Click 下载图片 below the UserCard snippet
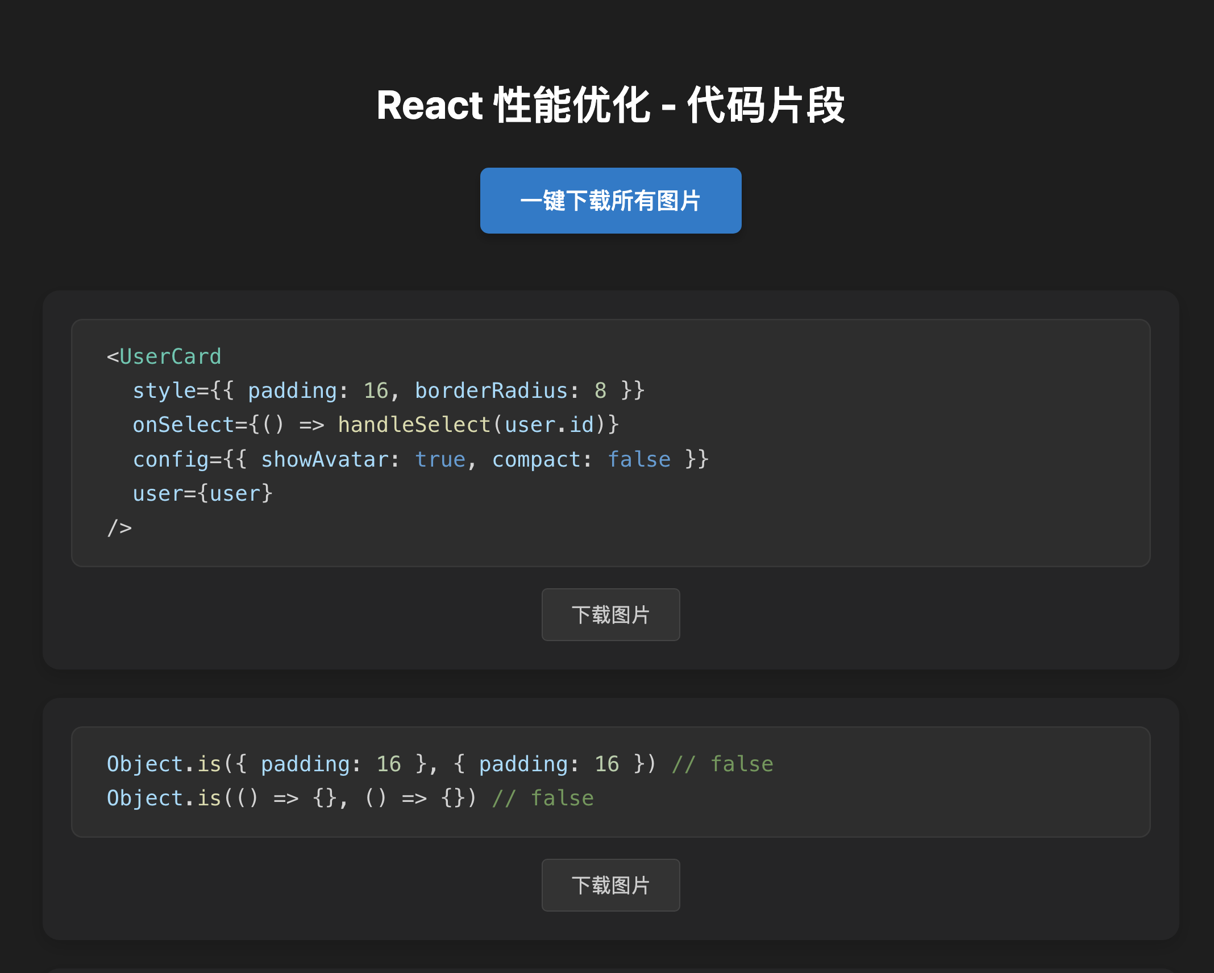This screenshot has height=973, width=1214. (610, 615)
